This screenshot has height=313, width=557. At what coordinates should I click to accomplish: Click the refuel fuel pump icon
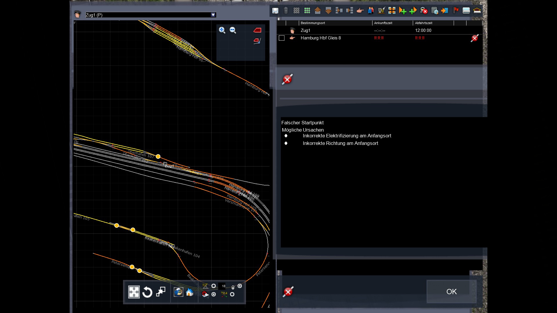tap(381, 11)
